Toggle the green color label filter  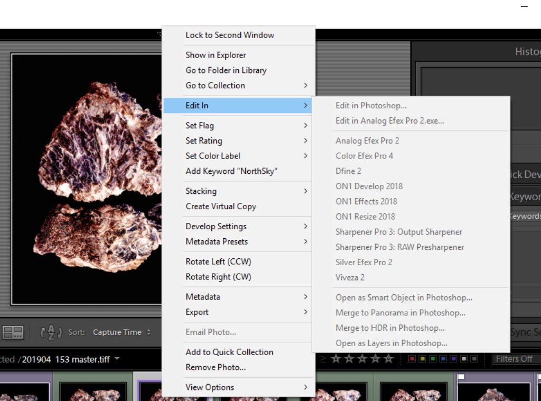(432, 359)
